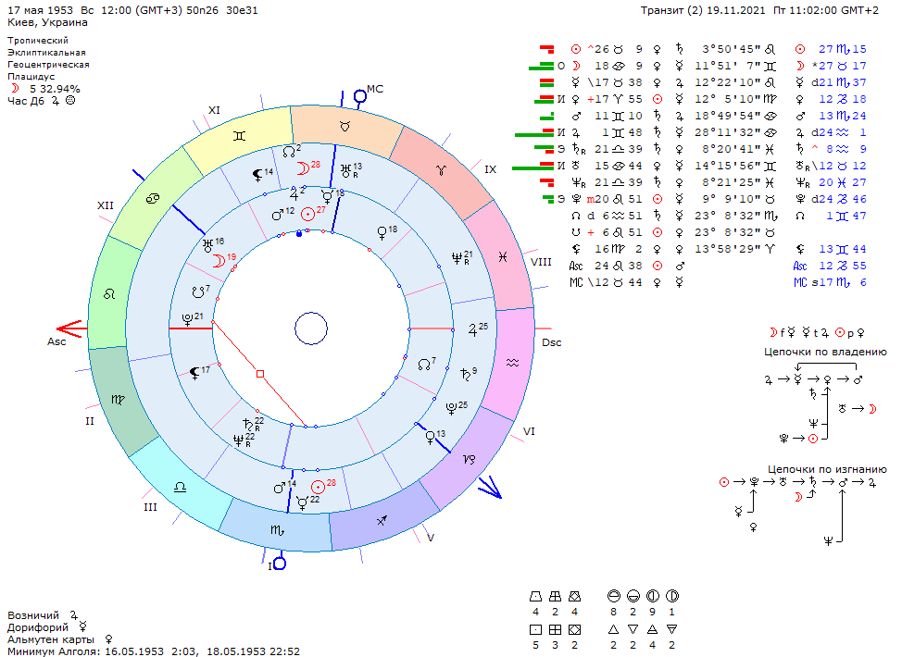Select the pink Pisces sector of the zodiac ring
The height and width of the screenshot is (657, 902).
tap(502, 257)
